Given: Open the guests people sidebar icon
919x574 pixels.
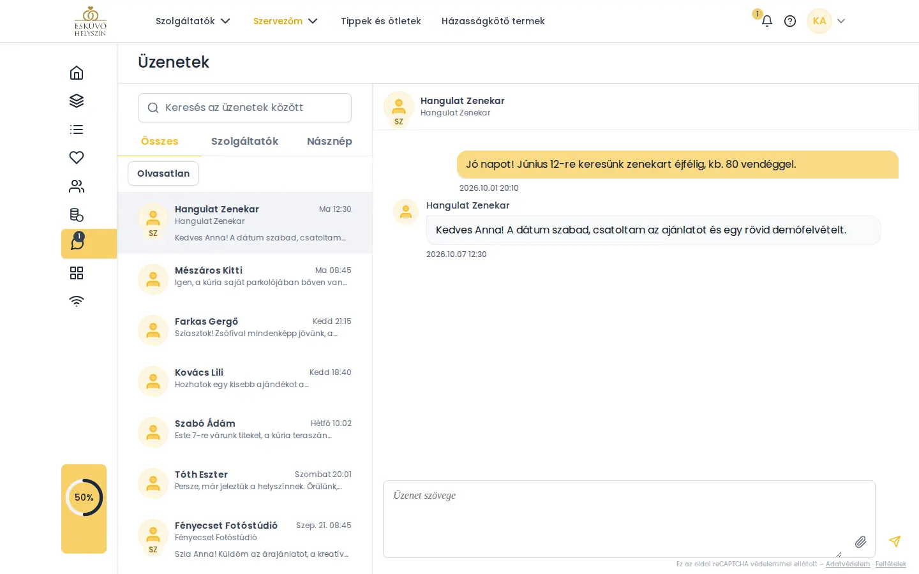Looking at the screenshot, I should [77, 186].
